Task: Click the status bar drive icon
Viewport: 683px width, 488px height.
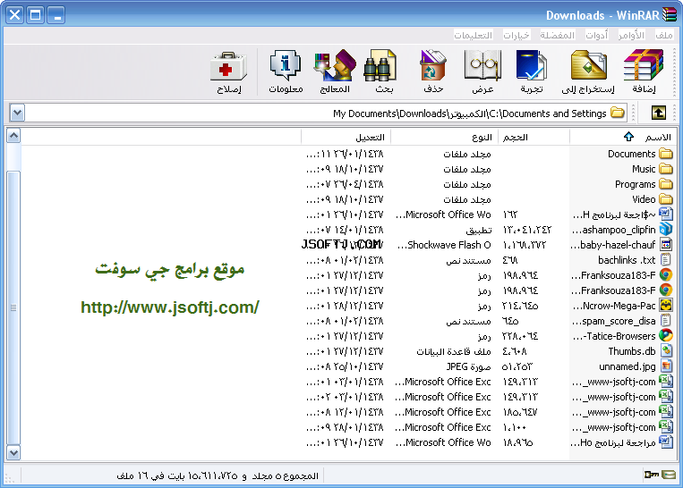Action: (669, 475)
